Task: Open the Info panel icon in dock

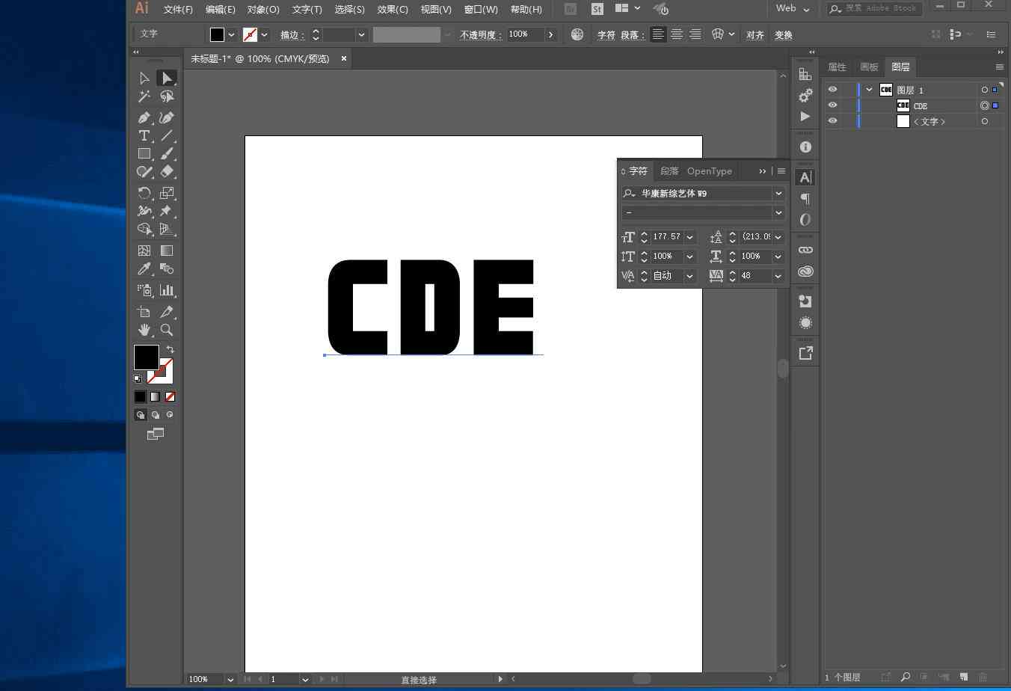Action: click(805, 147)
